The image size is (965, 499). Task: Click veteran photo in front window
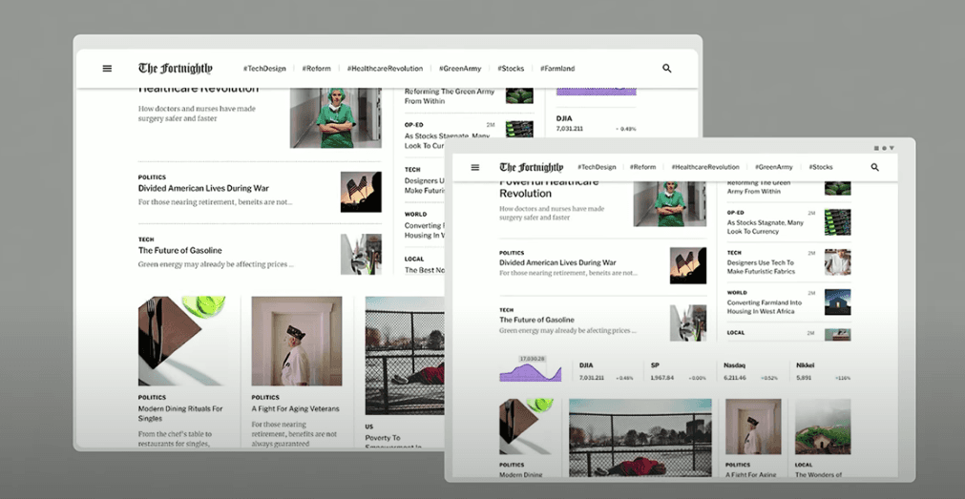(x=753, y=426)
